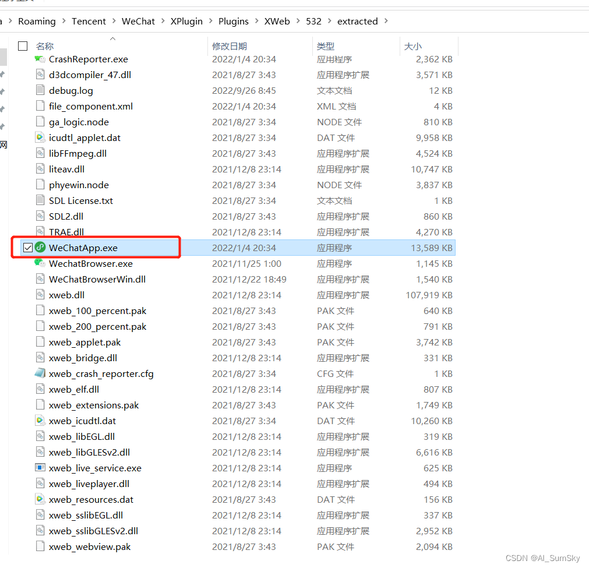
Task: Sort files by 类型 column header
Action: pos(326,46)
